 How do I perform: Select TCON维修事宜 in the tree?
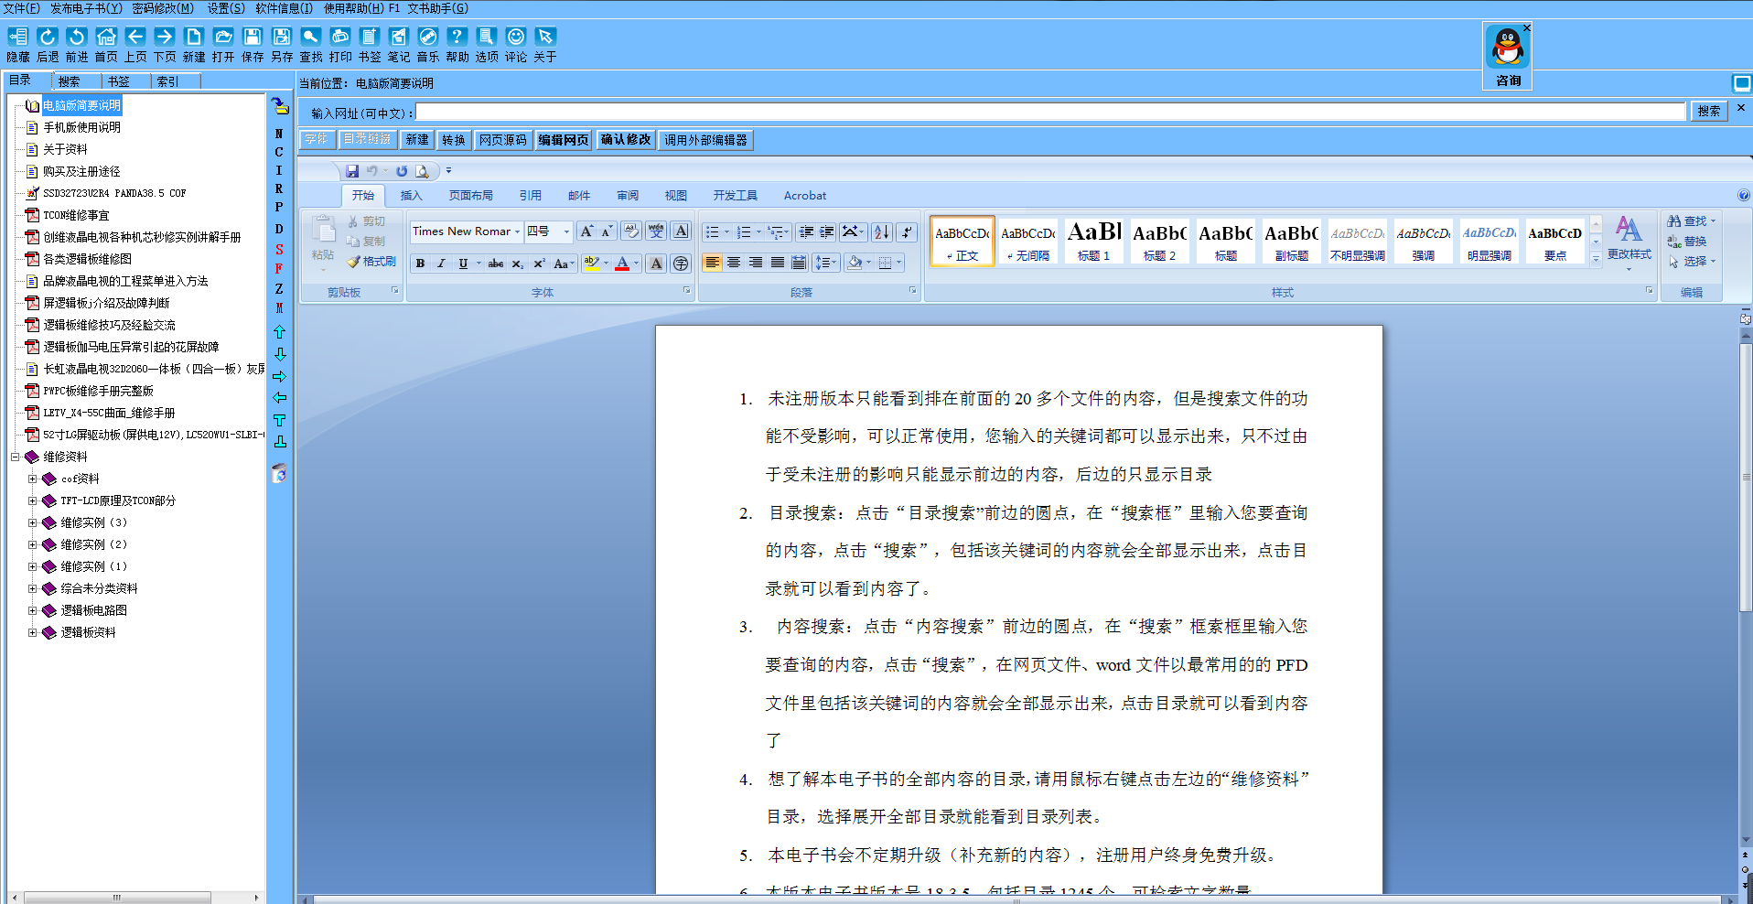tap(76, 215)
